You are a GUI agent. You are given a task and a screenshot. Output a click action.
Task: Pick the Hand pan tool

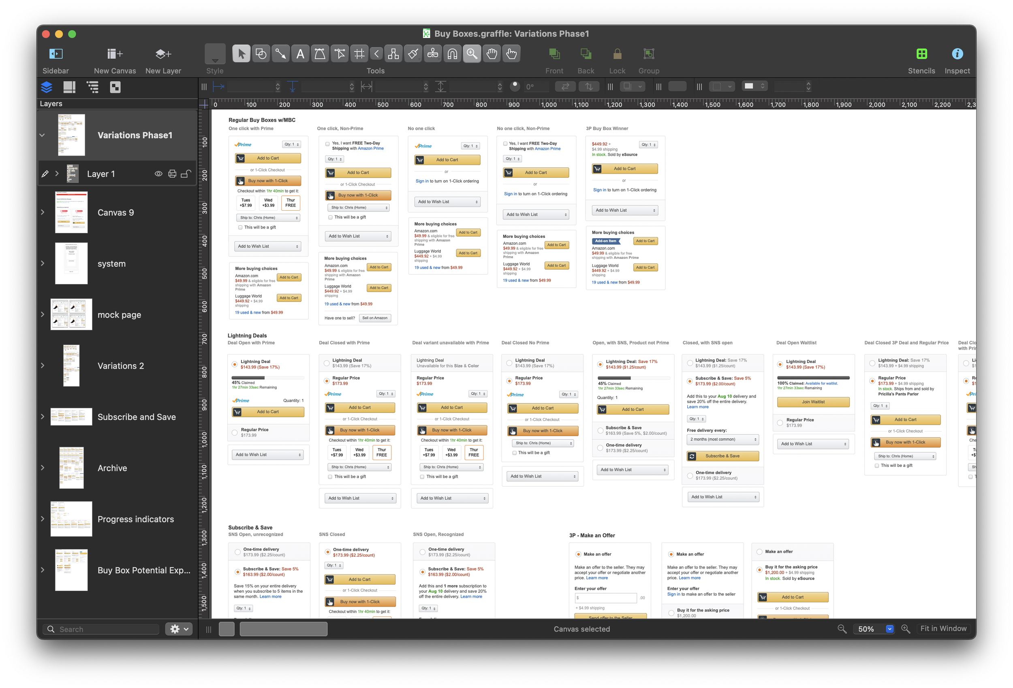491,54
